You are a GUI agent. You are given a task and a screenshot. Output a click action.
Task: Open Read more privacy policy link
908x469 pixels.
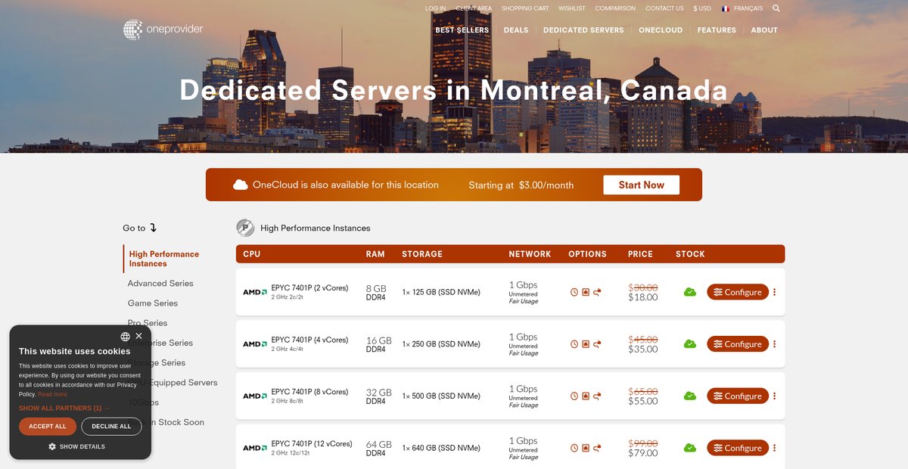(52, 394)
